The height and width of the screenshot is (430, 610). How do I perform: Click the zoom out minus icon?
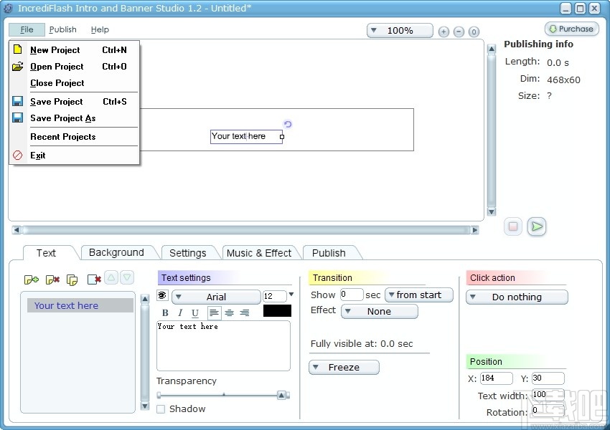coord(459,32)
